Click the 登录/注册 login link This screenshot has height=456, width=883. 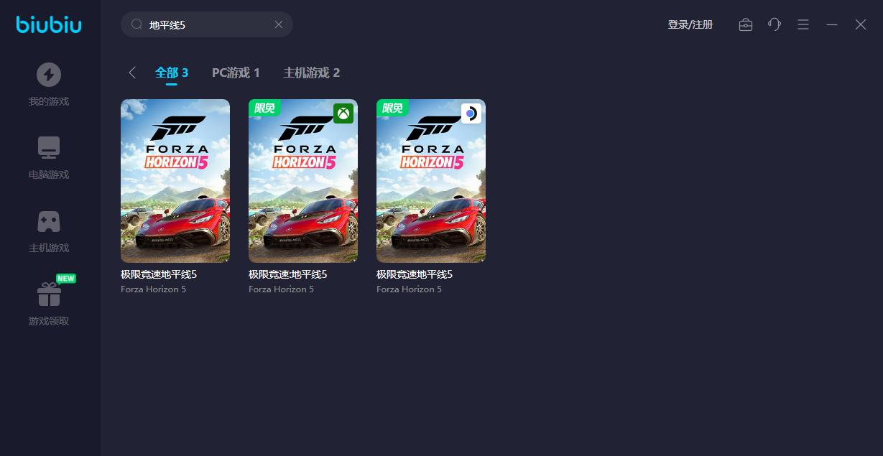(x=690, y=24)
